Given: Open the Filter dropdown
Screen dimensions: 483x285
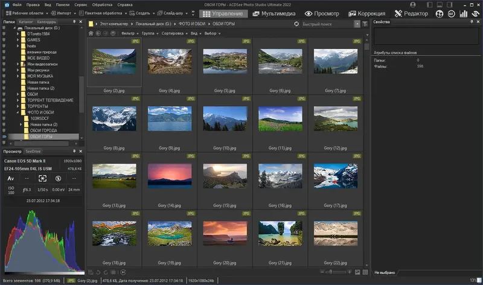Looking at the screenshot, I should (x=128, y=33).
